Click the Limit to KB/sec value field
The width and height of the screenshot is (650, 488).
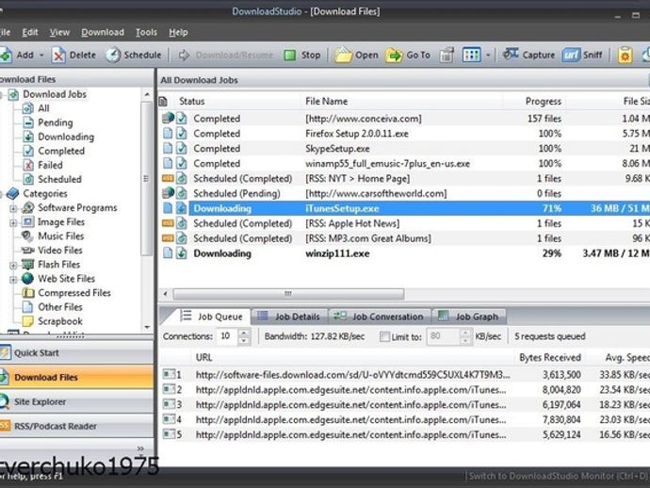point(443,336)
